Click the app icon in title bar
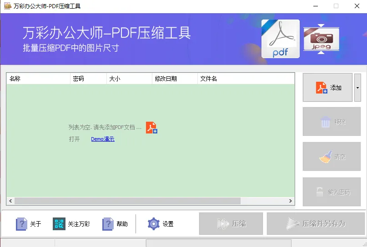Screen dimensions: 367x247 tap(7, 6)
